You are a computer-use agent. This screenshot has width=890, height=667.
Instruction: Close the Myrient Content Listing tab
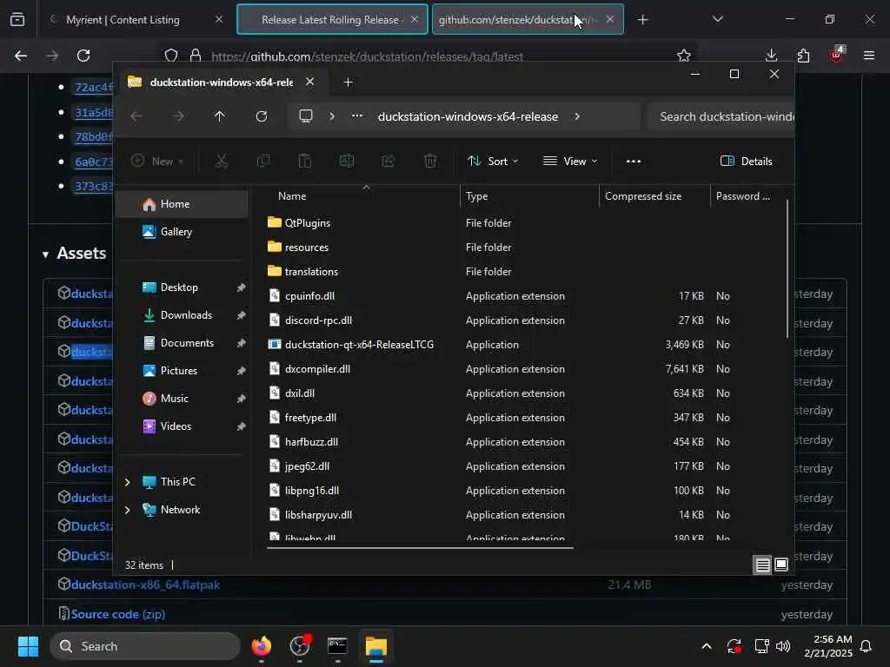coord(219,19)
